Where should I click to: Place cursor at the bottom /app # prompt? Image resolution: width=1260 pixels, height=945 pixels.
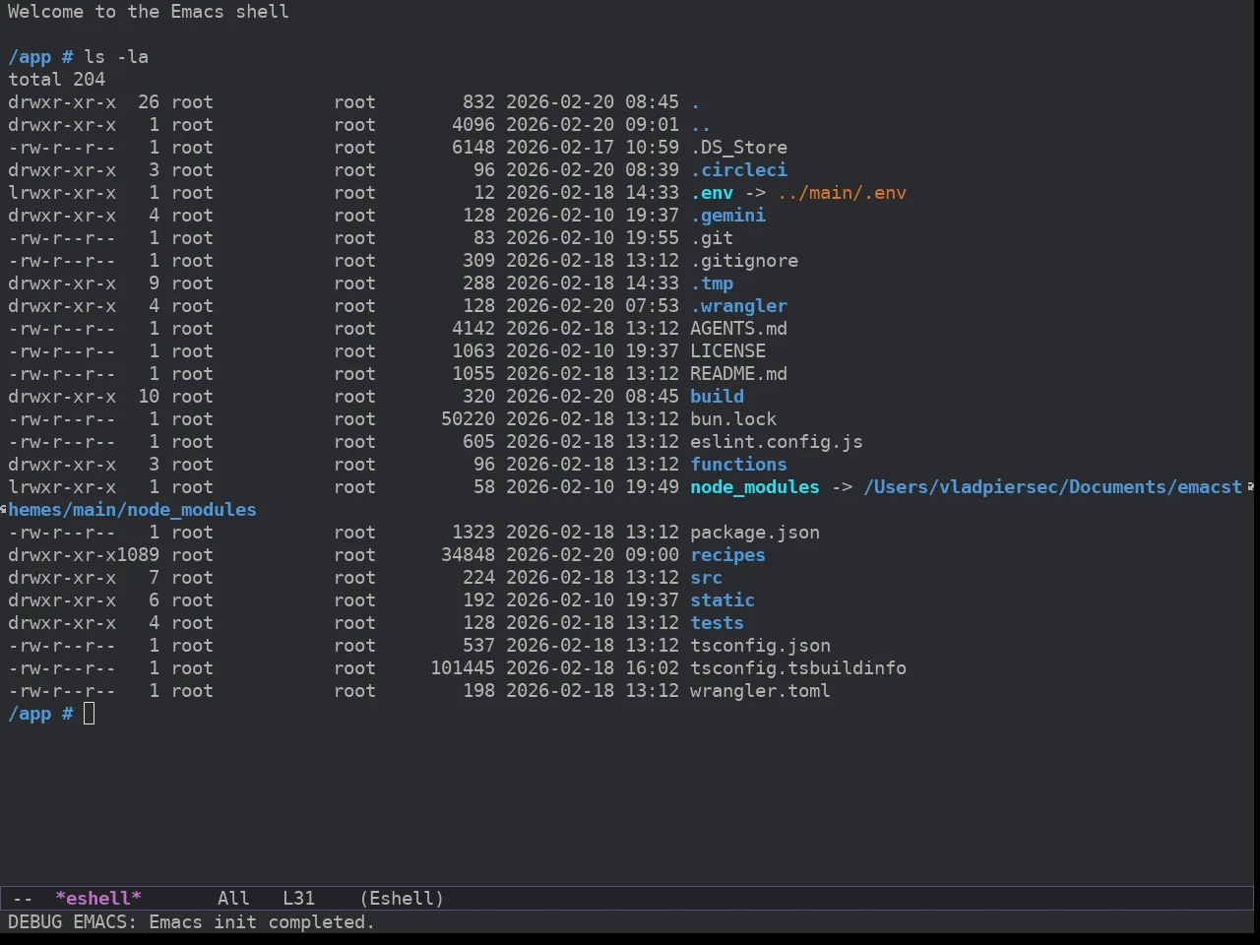point(90,714)
